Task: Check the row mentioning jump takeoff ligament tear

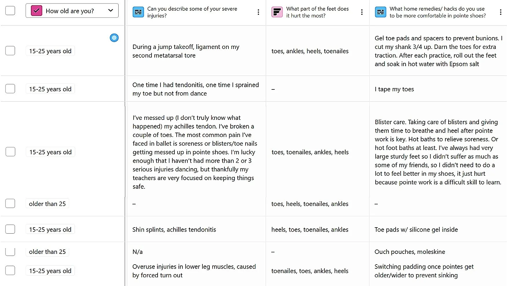Action: pos(10,51)
